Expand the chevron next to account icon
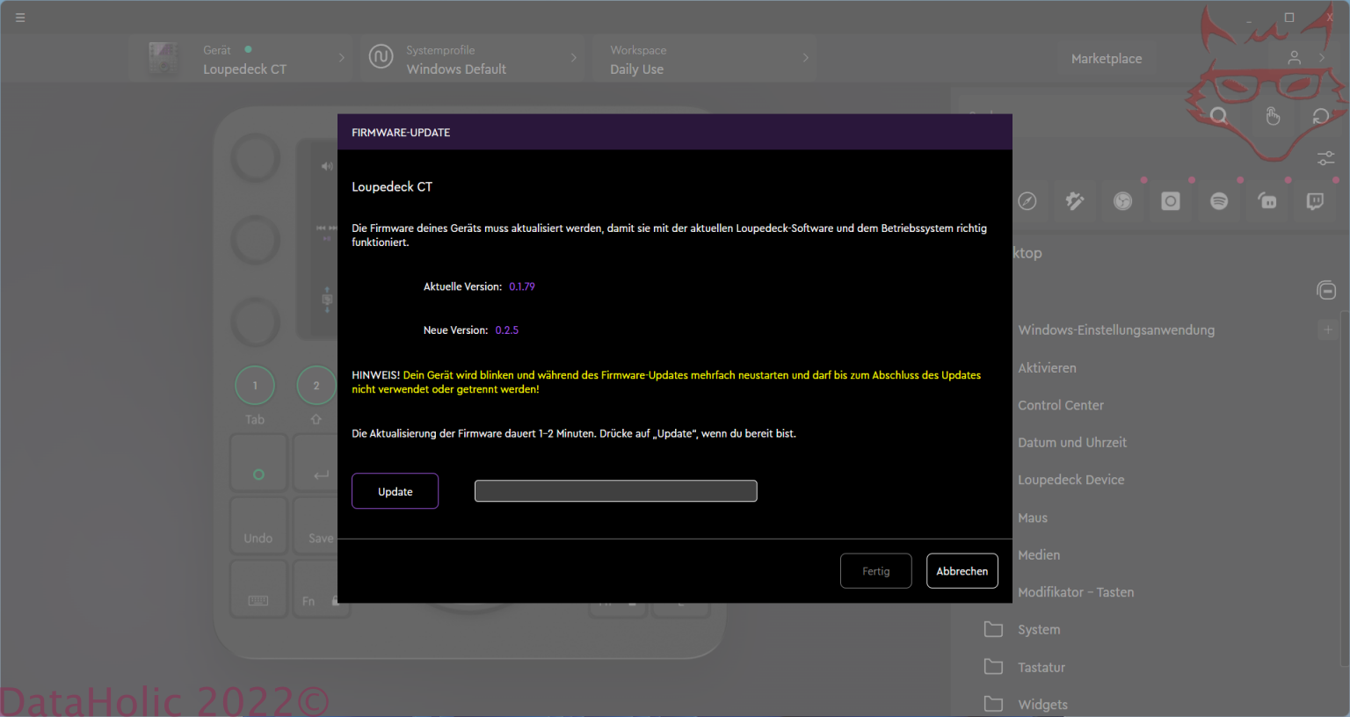1350x717 pixels. click(1322, 58)
